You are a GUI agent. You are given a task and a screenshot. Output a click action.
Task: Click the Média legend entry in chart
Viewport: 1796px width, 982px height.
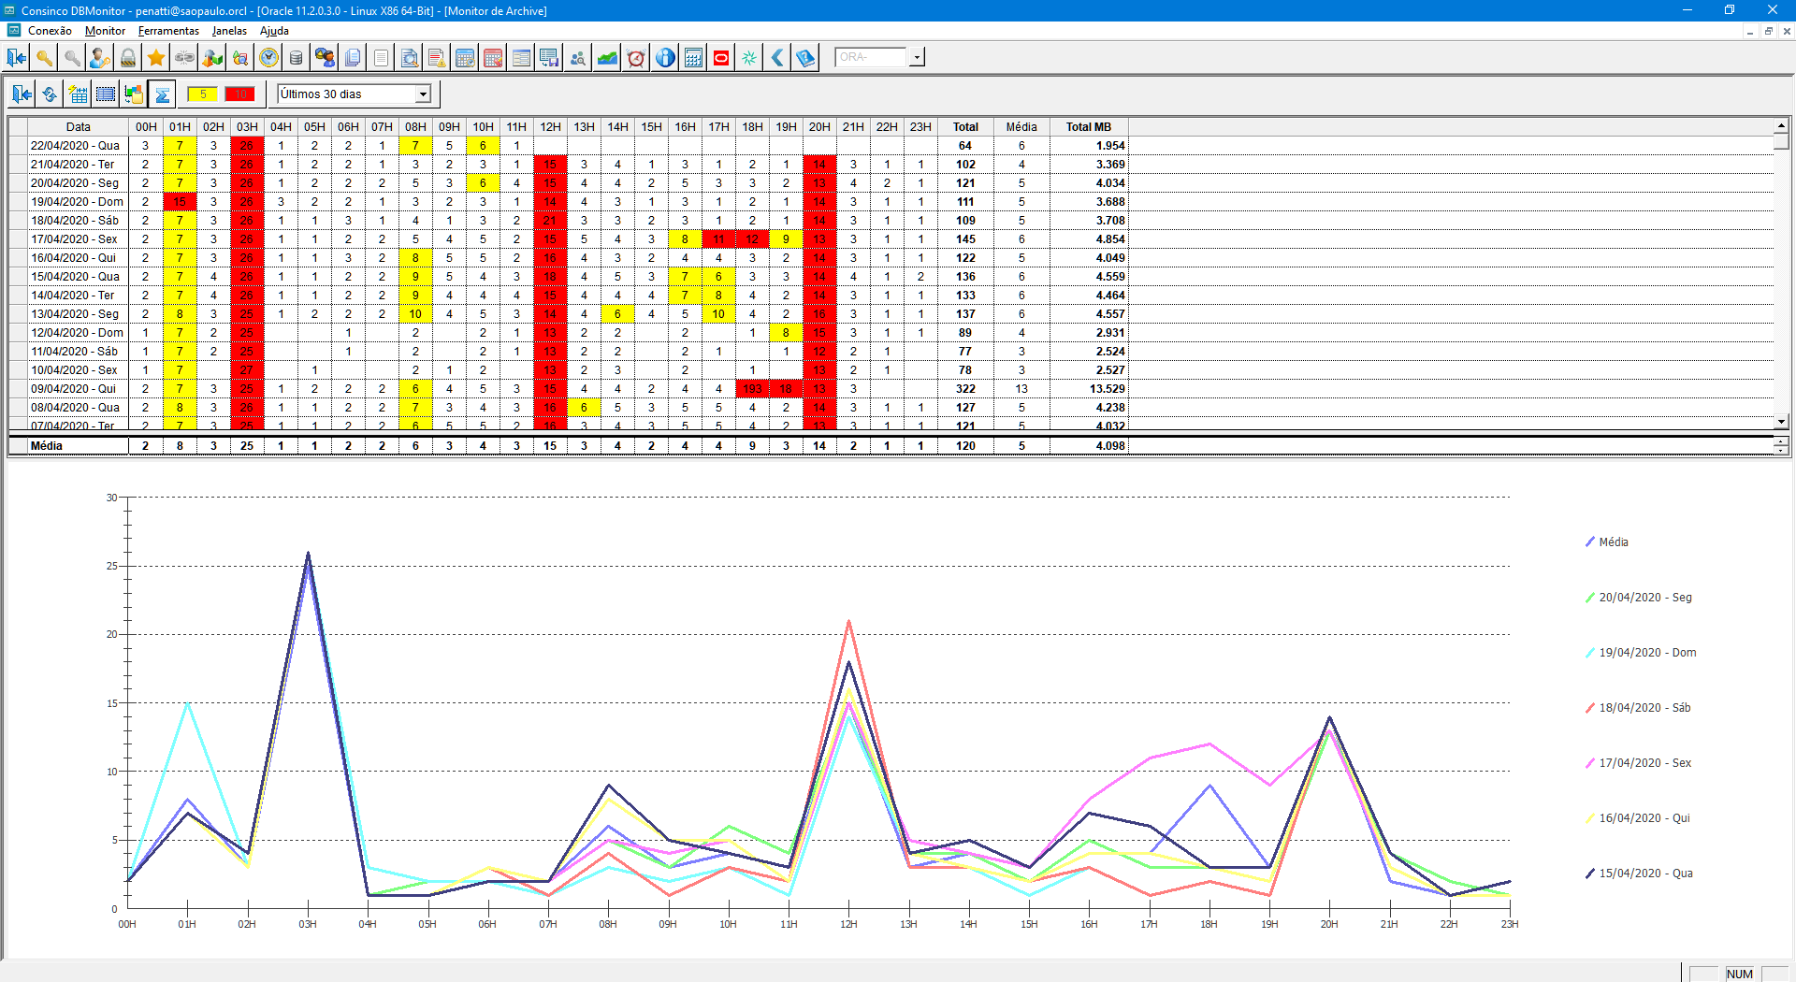[x=1607, y=542]
